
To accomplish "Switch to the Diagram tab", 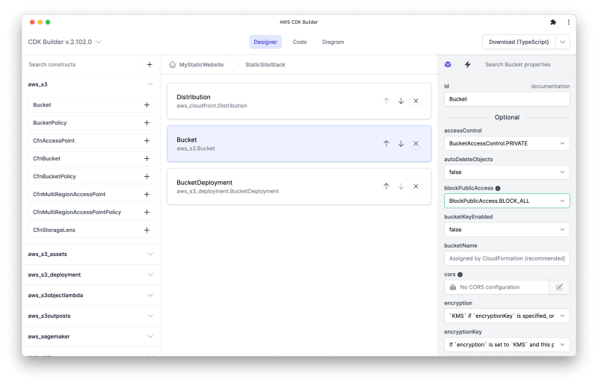I will (x=333, y=42).
